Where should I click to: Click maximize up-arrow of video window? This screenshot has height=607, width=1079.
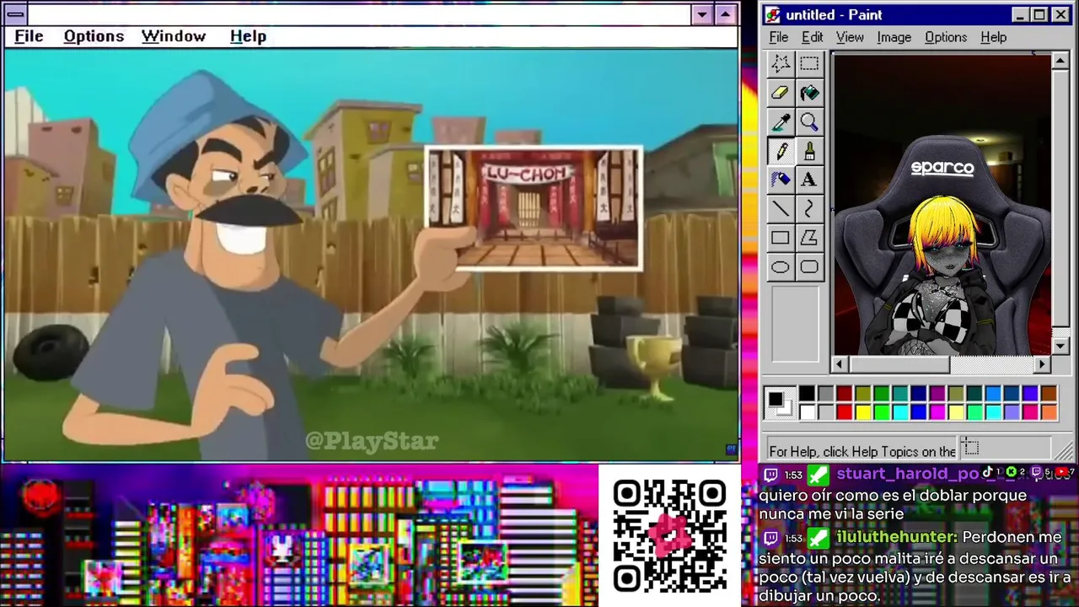726,14
